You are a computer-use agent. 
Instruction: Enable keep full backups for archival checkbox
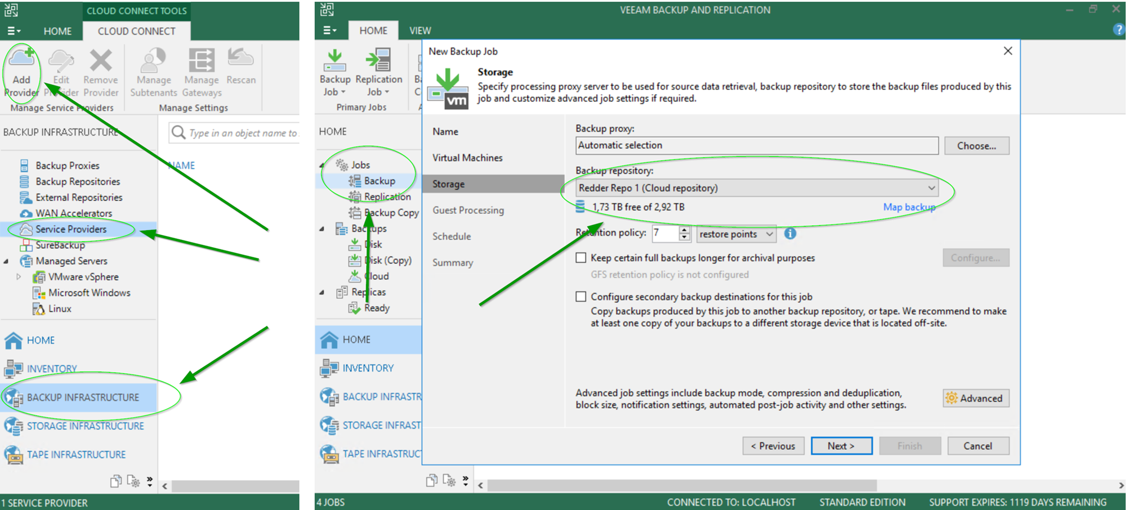(581, 258)
